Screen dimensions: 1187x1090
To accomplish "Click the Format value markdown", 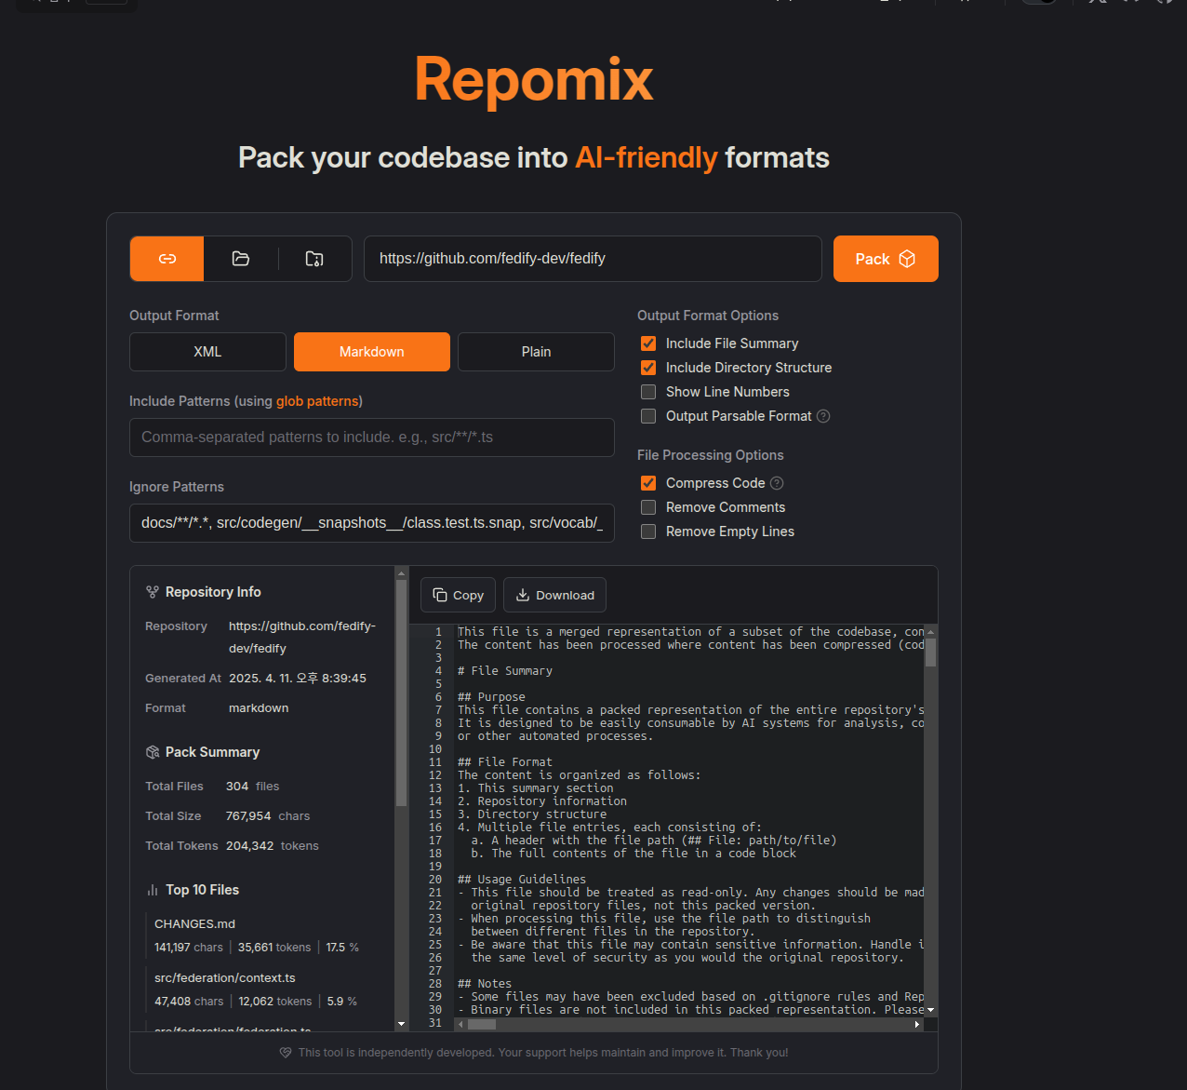I will click(259, 708).
